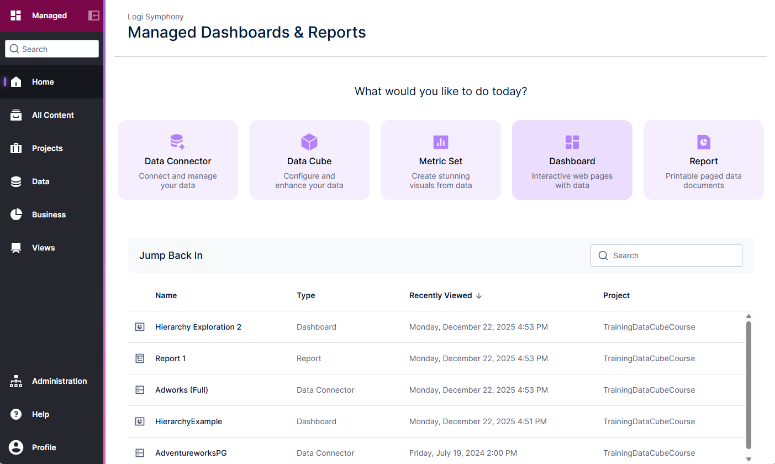
Task: Click the Projects sidebar icon
Action: coord(15,148)
